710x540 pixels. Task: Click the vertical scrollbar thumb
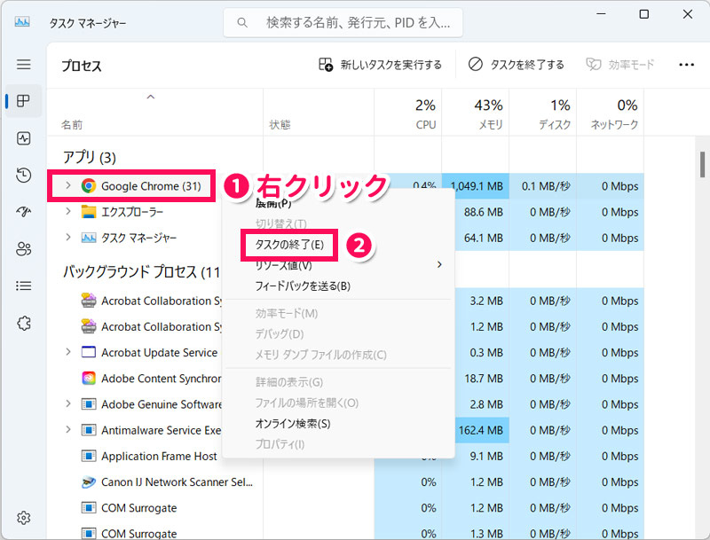[x=702, y=165]
